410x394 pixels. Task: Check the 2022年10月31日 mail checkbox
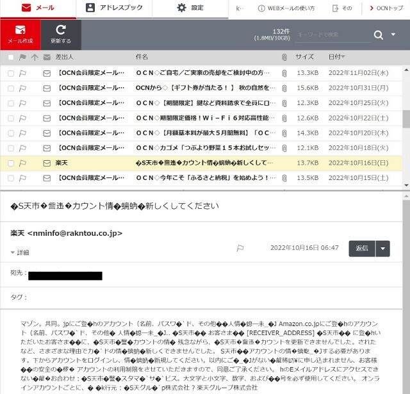11,88
